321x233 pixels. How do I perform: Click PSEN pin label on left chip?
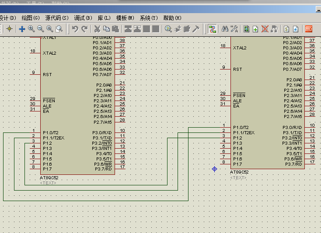[49, 101]
